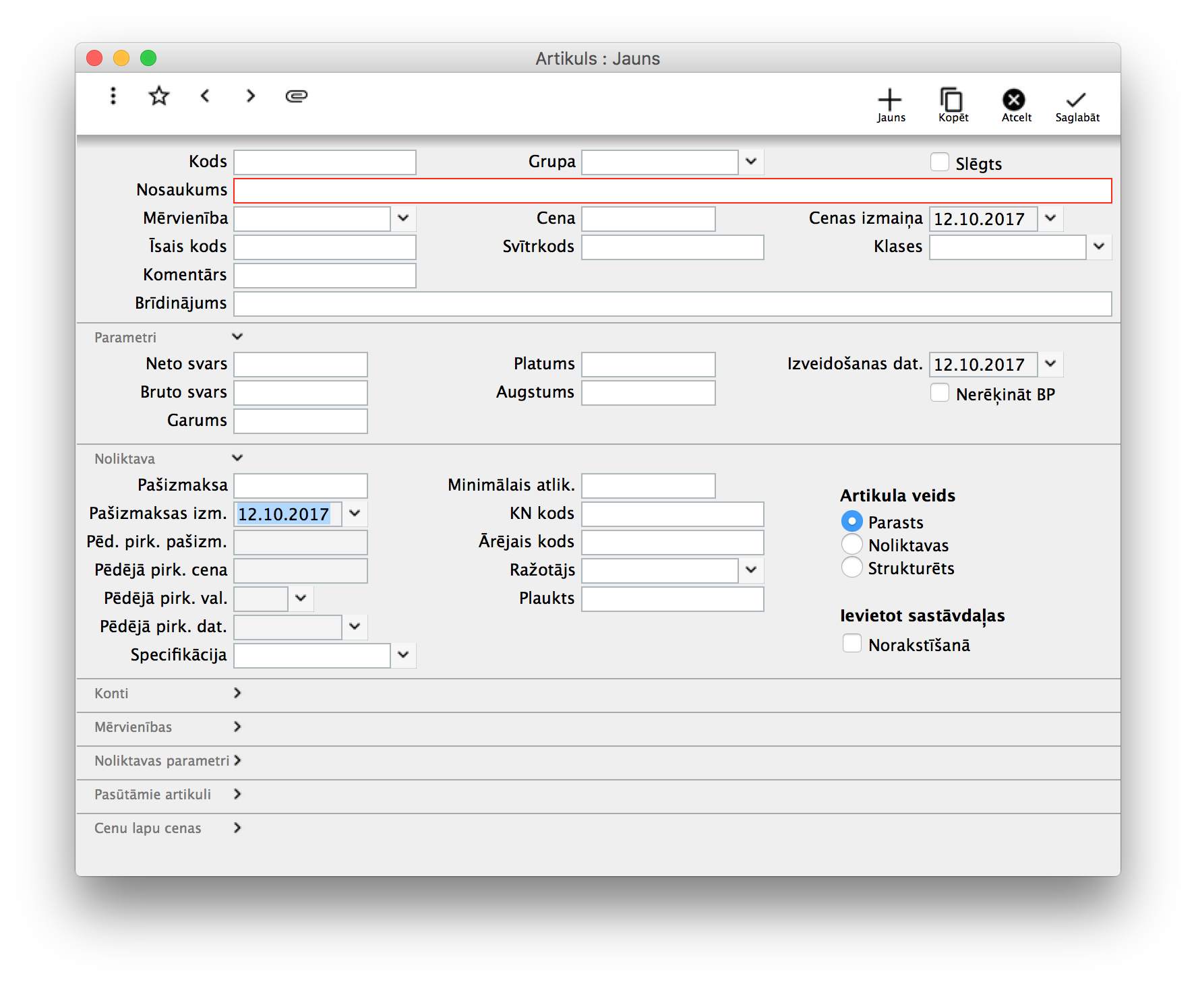
Task: Click the Jauns plus icon
Action: click(890, 100)
